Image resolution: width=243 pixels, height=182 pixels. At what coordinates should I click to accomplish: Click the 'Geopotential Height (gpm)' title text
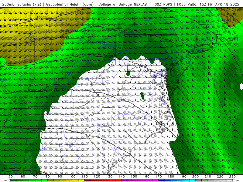pyautogui.click(x=70, y=5)
